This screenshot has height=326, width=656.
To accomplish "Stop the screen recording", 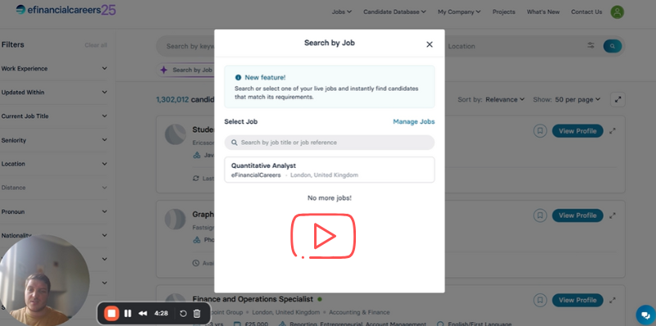I will click(112, 314).
